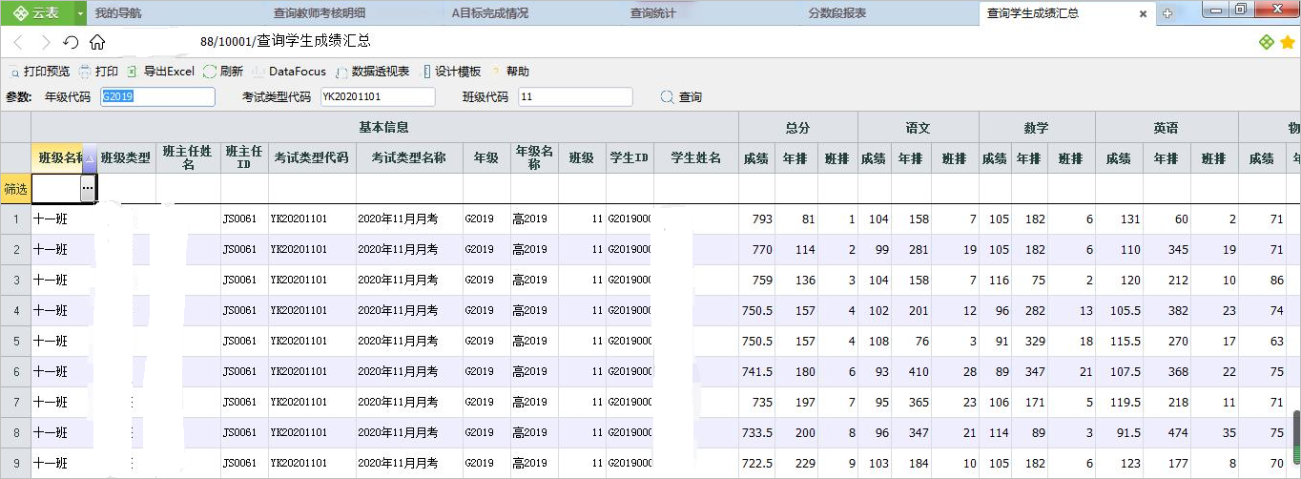
Task: Click the 班级类型 column header
Action: tap(126, 158)
